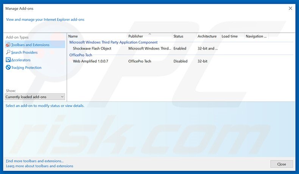The image size is (299, 174).
Task: Select Search Providers add-on type
Action: (x=24, y=52)
